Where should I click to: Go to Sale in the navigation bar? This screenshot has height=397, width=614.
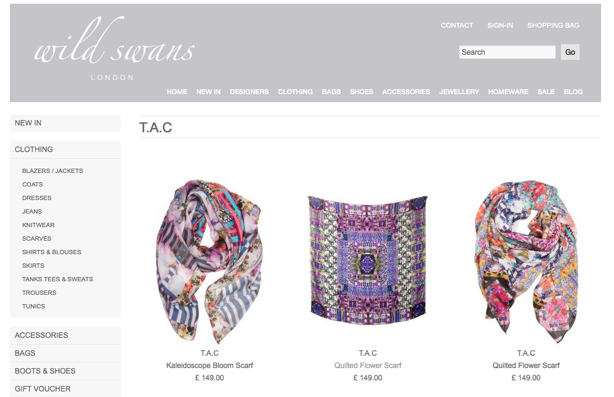(x=546, y=92)
